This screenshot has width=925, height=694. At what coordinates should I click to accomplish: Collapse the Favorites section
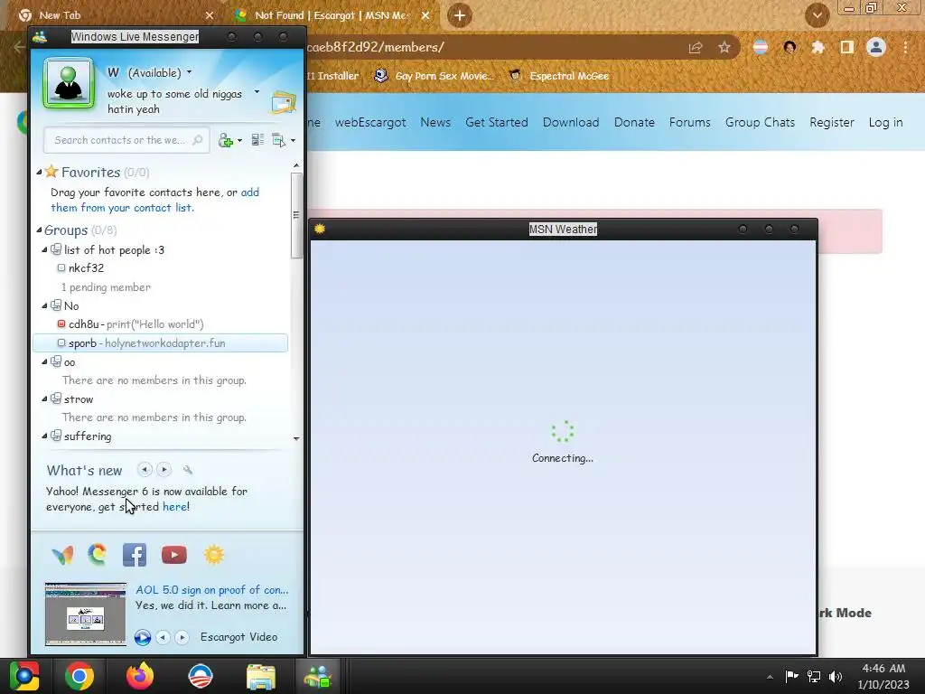pos(39,173)
